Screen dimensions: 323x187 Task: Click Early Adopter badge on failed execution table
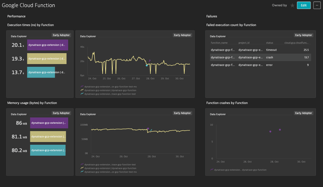[x=303, y=35]
